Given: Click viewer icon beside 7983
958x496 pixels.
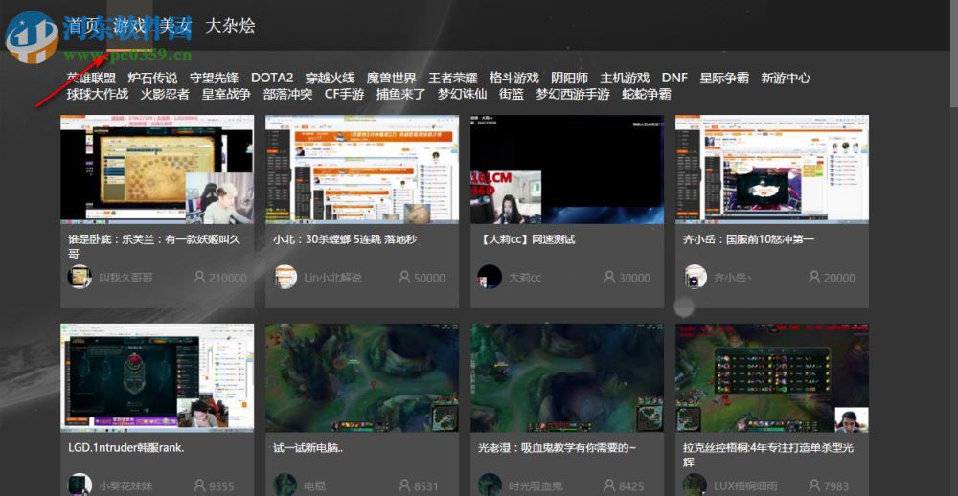Looking at the screenshot, I should pyautogui.click(x=814, y=485).
